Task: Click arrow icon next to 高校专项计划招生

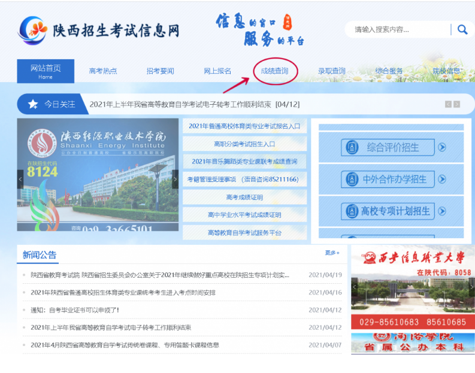Action: click(x=442, y=211)
